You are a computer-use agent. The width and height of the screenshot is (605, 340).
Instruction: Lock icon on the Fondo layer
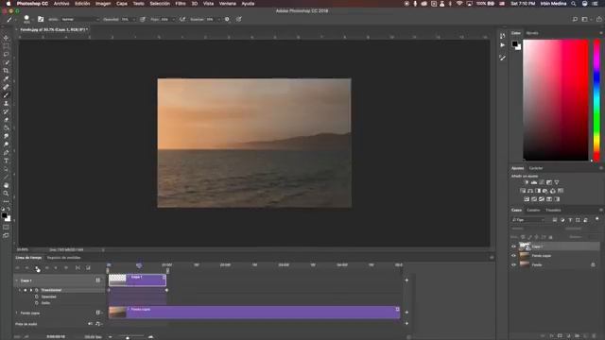tap(593, 264)
